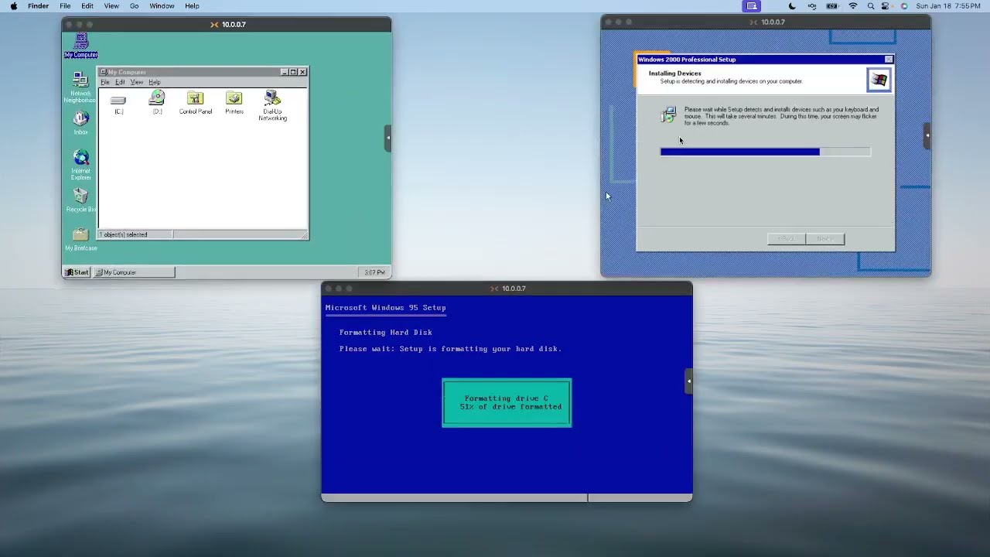Open the Wi-Fi status menu

tap(853, 6)
